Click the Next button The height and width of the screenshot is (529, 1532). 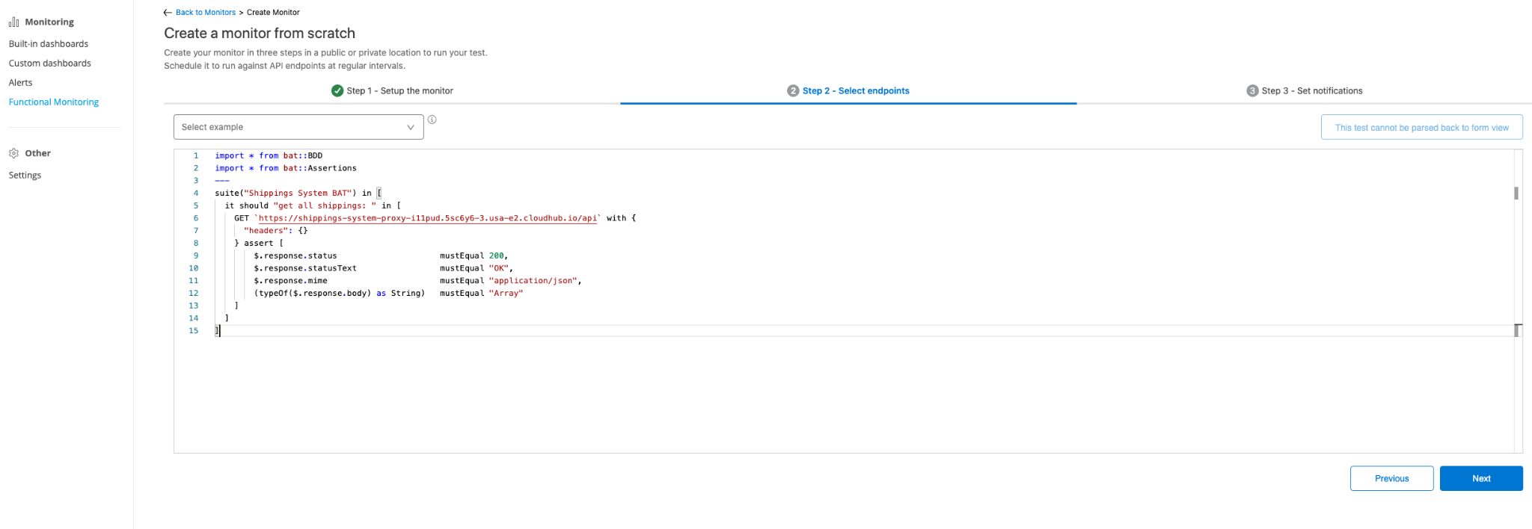[1480, 478]
